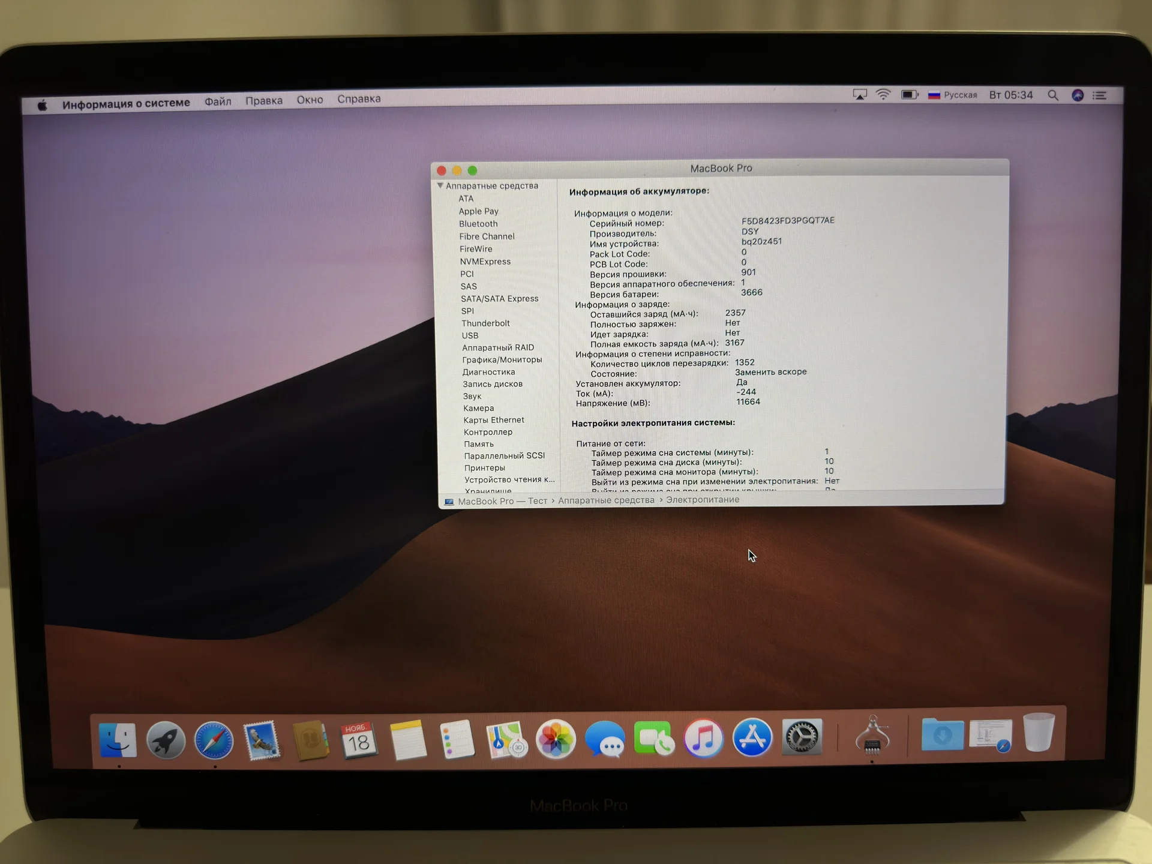Open iTunes from the Dock
Viewport: 1152px width, 864px height.
point(703,738)
